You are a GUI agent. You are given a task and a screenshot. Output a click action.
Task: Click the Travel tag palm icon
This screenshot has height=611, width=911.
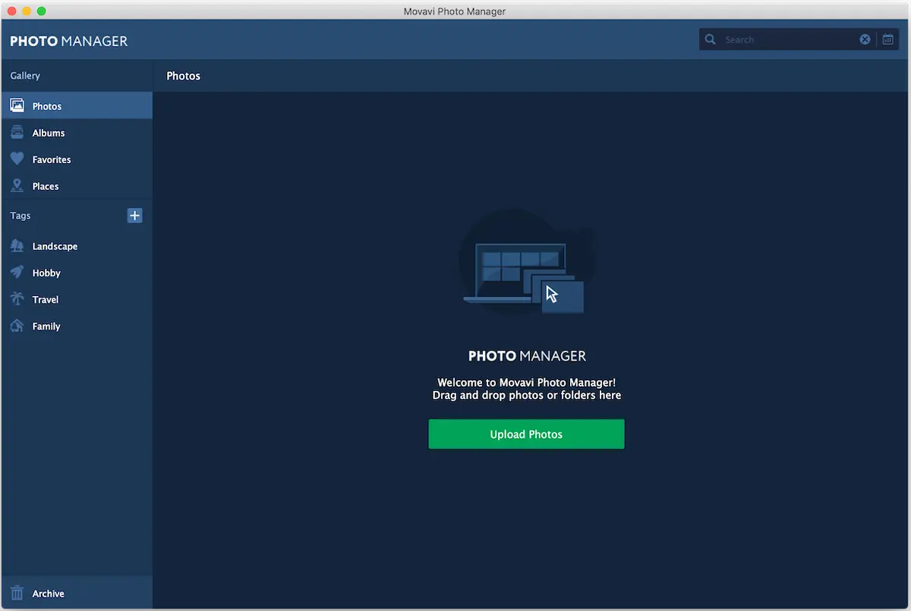[x=17, y=299]
